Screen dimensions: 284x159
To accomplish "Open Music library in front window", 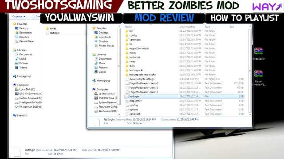I will [102, 63].
